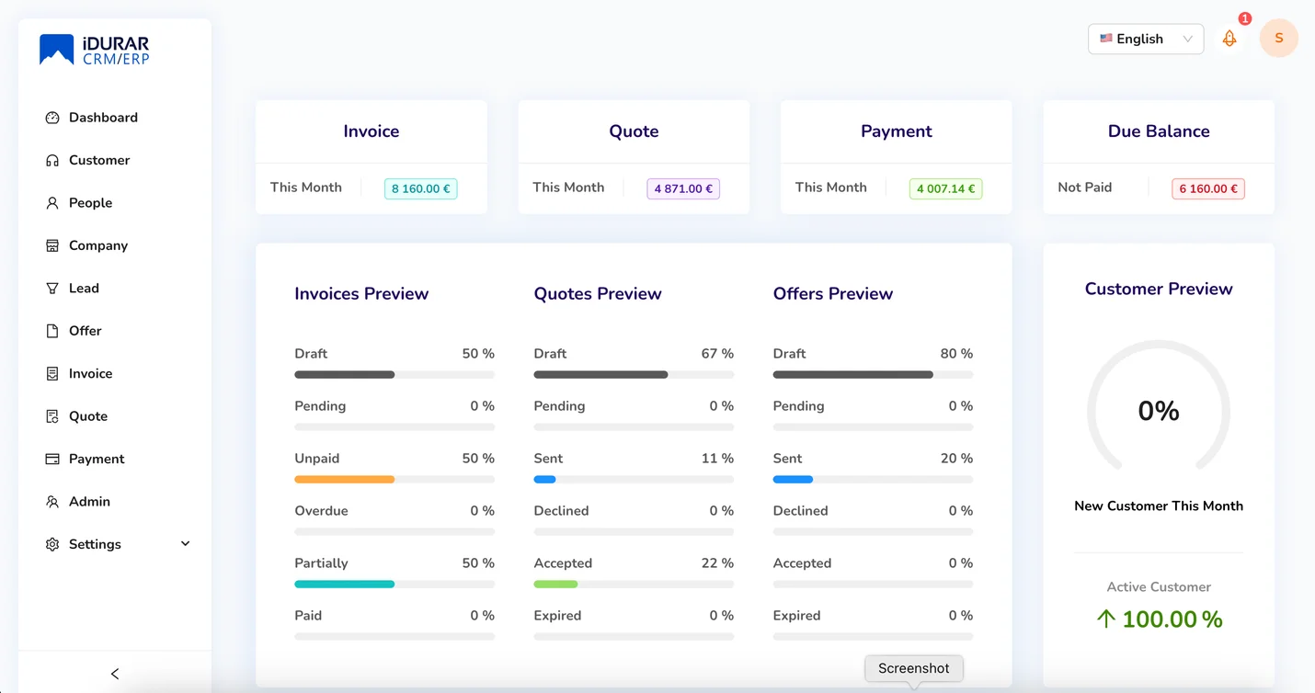
Task: Click the Dashboard gauge icon
Action: 52,118
